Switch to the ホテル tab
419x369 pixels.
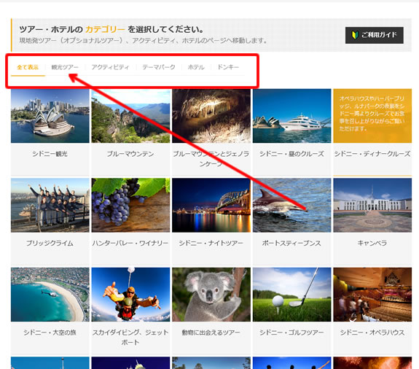pos(196,67)
